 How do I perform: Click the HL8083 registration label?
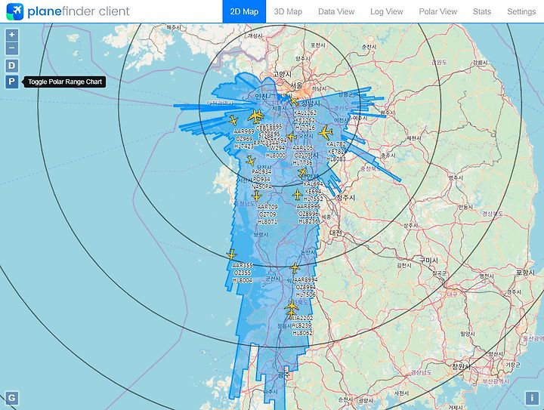click(x=336, y=159)
